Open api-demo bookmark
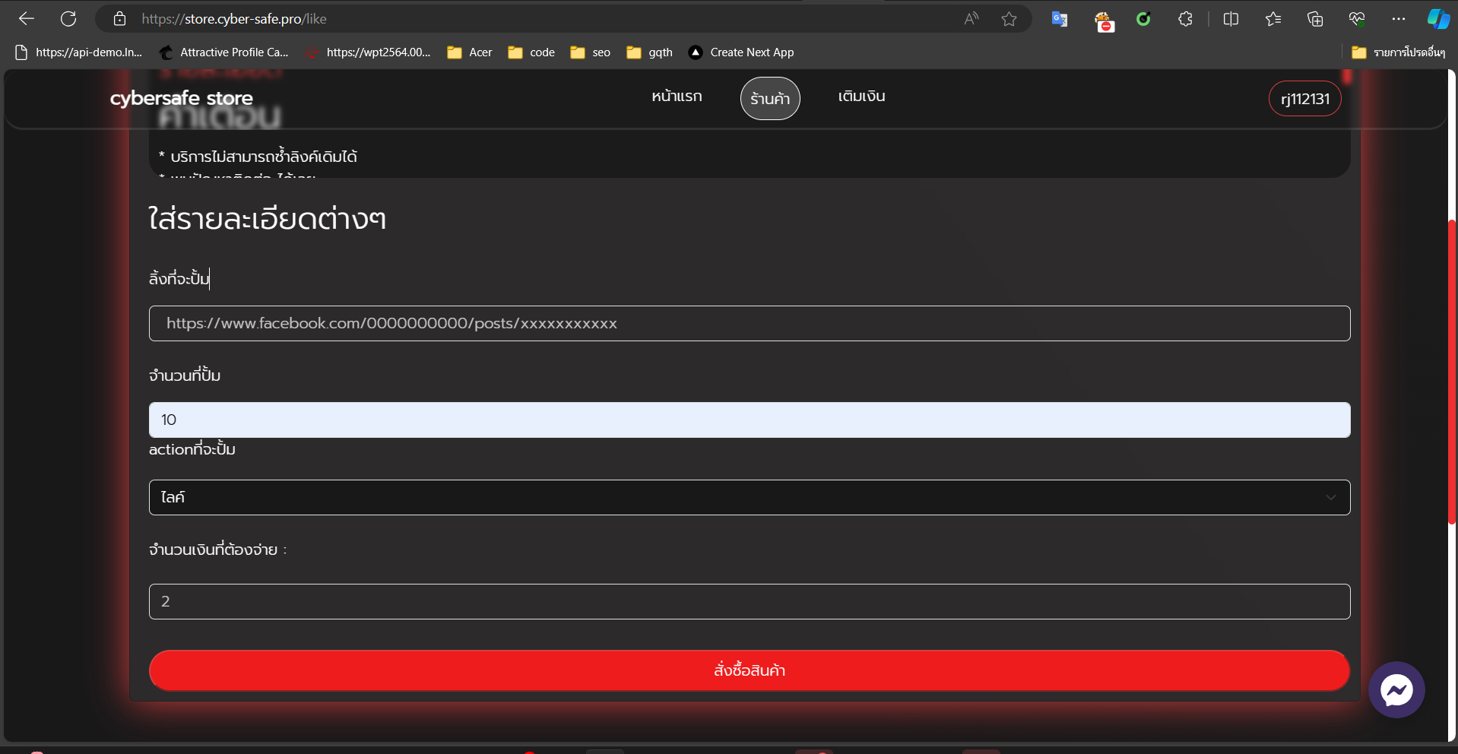Screen dimensions: 1458x754 [79, 52]
